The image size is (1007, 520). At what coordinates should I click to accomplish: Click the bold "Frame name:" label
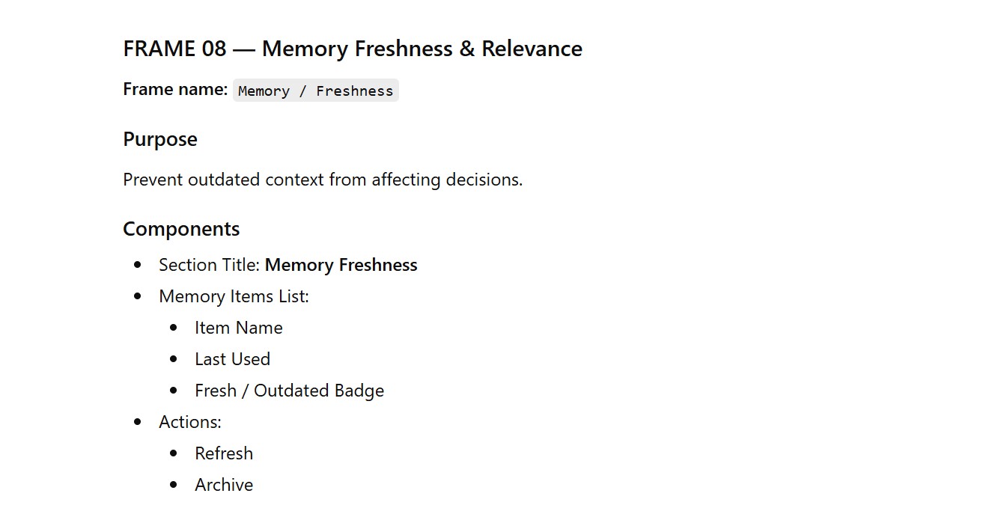click(175, 90)
